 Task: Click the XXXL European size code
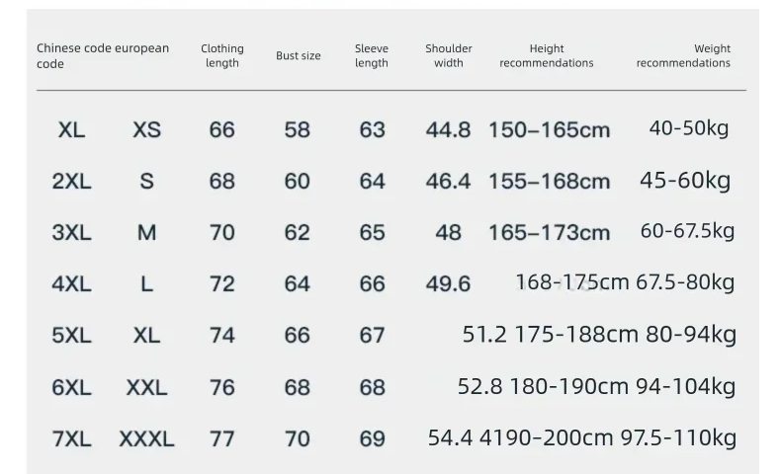[x=146, y=439]
